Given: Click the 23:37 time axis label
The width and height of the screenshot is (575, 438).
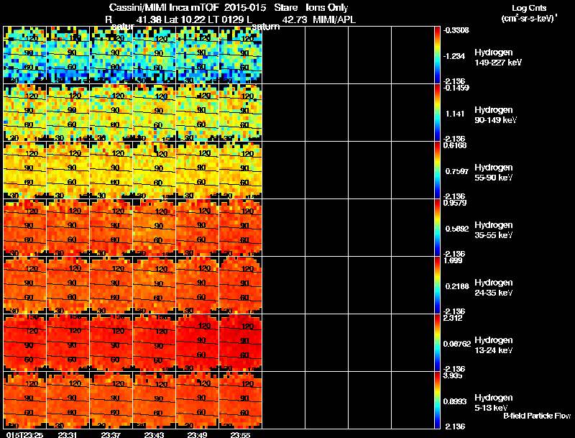Looking at the screenshot, I should point(111,435).
